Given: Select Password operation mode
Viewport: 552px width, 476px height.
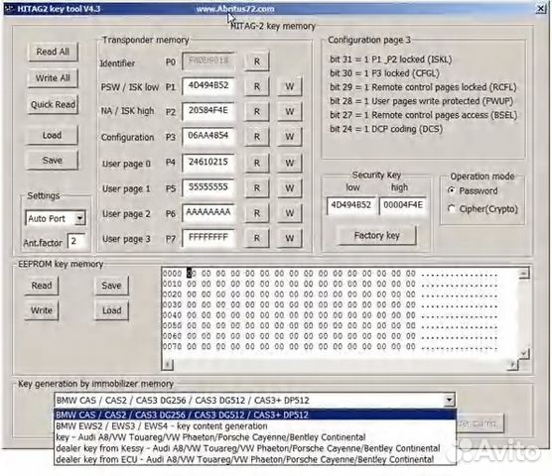Looking at the screenshot, I should (474, 190).
